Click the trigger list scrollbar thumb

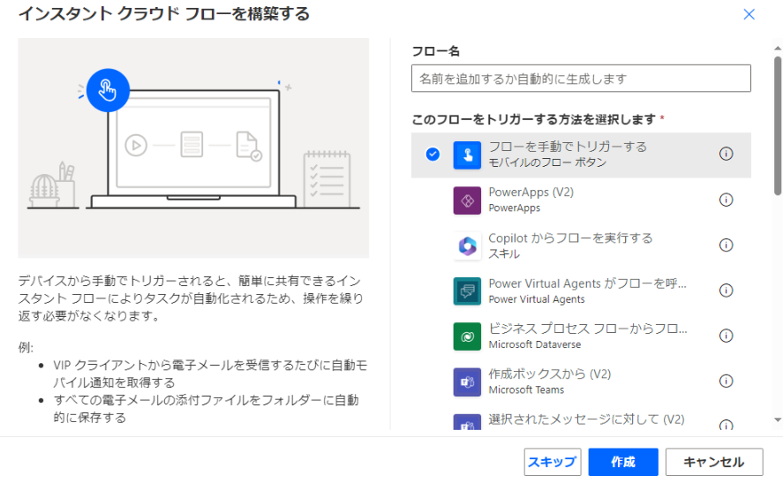778,125
